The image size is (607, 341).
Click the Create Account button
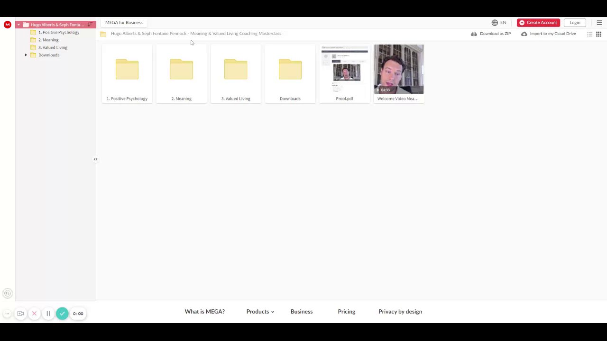(x=538, y=23)
